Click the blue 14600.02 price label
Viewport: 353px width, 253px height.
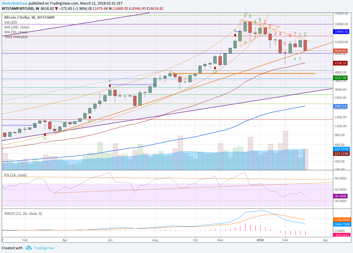[x=341, y=32]
